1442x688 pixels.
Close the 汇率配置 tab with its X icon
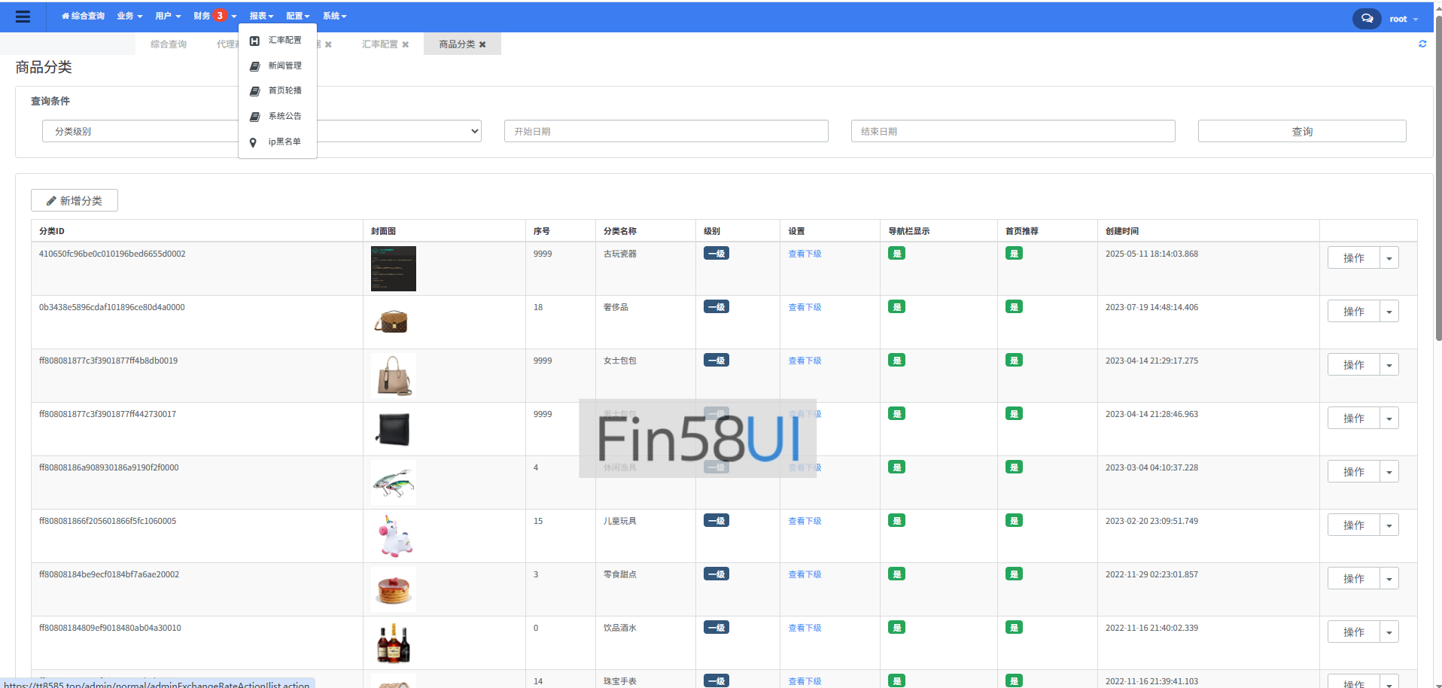coord(406,44)
